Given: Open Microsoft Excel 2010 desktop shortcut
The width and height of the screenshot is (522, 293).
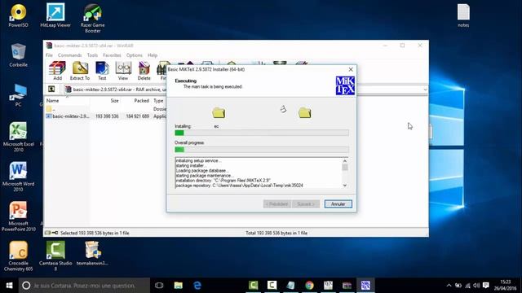Looking at the screenshot, I should coord(18,137).
